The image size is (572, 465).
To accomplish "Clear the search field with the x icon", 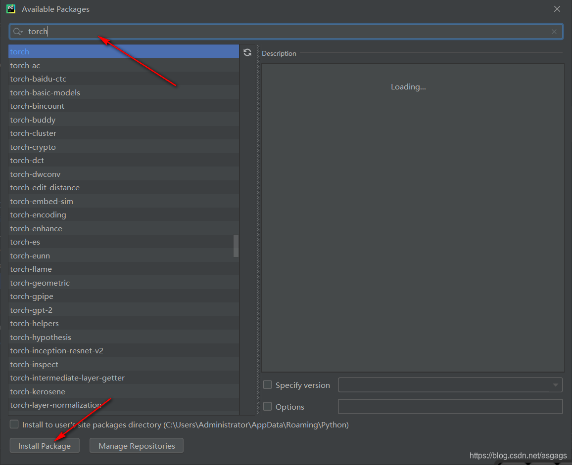I will [x=554, y=32].
